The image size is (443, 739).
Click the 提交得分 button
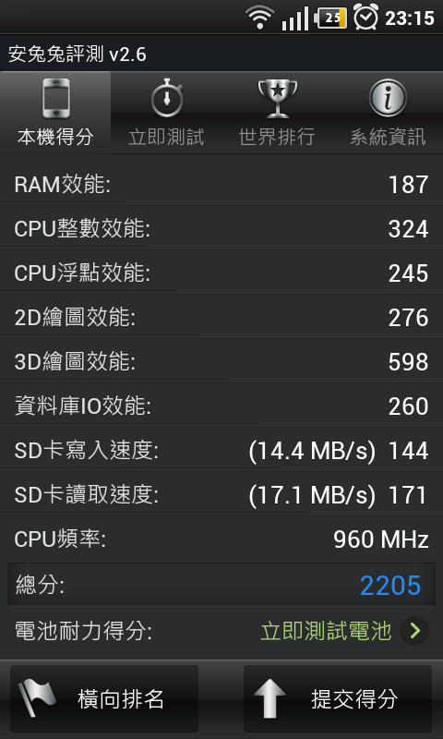(338, 698)
